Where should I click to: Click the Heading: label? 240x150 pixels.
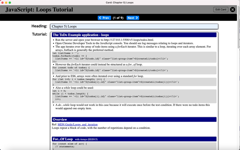[x=39, y=26]
